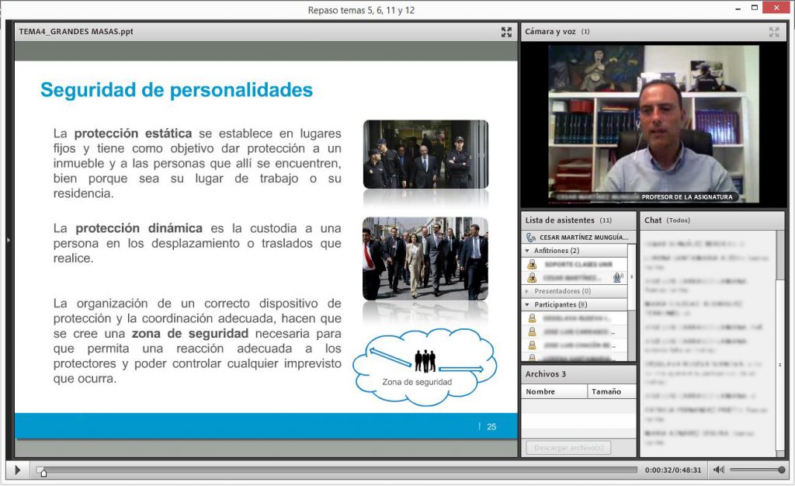This screenshot has width=795, height=486.
Task: Select the first participant's user icon
Action: point(532,318)
